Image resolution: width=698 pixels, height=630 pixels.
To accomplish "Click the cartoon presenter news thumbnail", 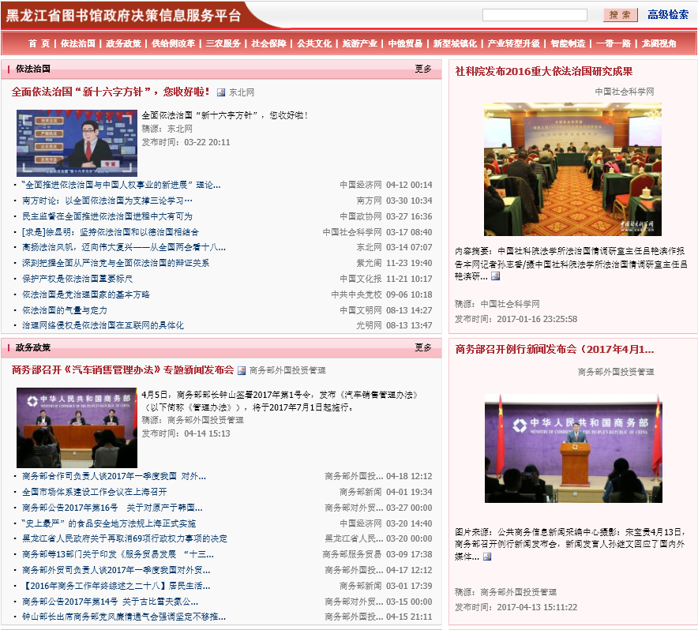I will point(77,144).
